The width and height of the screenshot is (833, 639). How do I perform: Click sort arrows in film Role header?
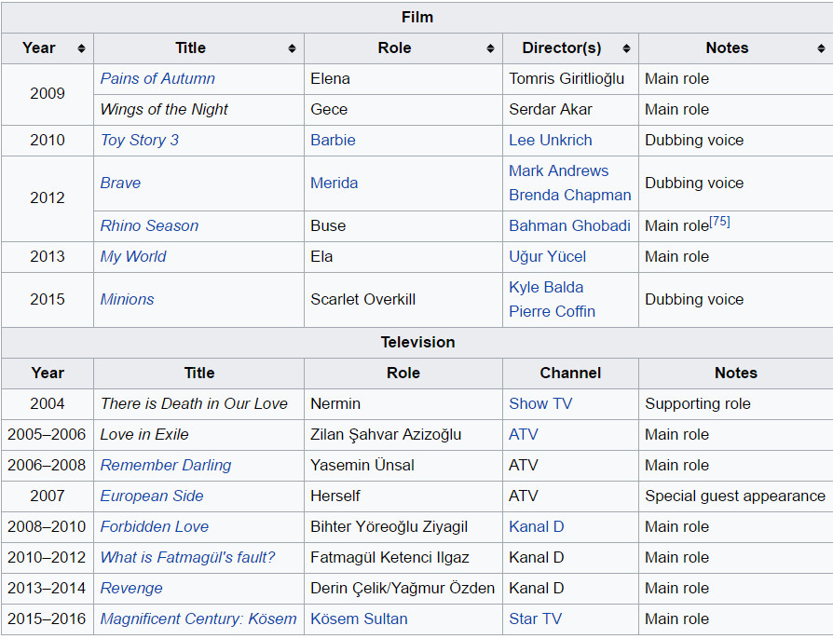click(x=490, y=48)
